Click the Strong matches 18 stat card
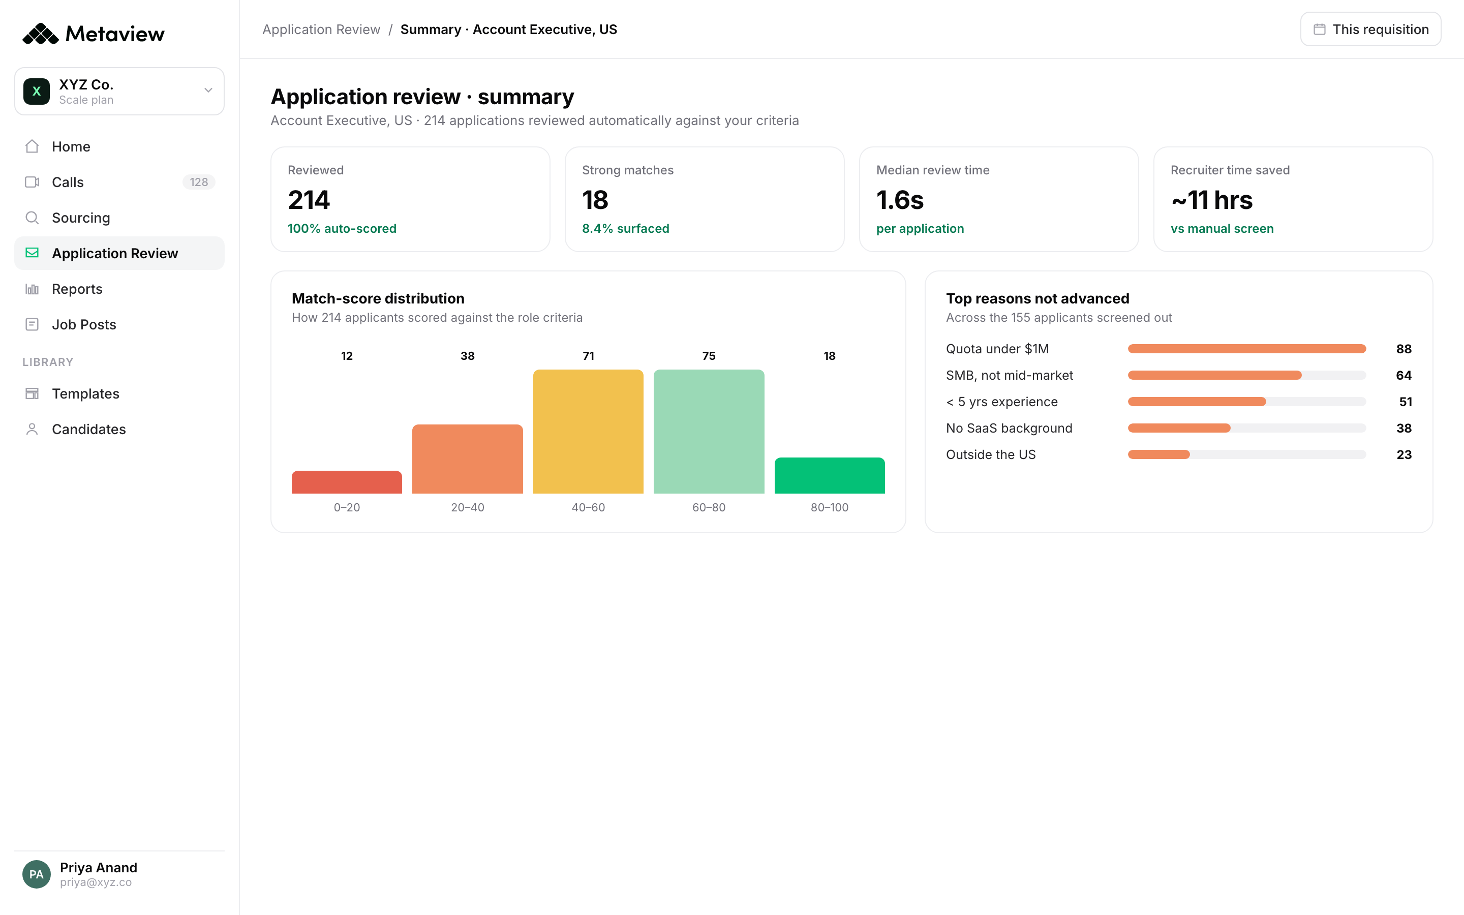1464x915 pixels. (x=704, y=199)
